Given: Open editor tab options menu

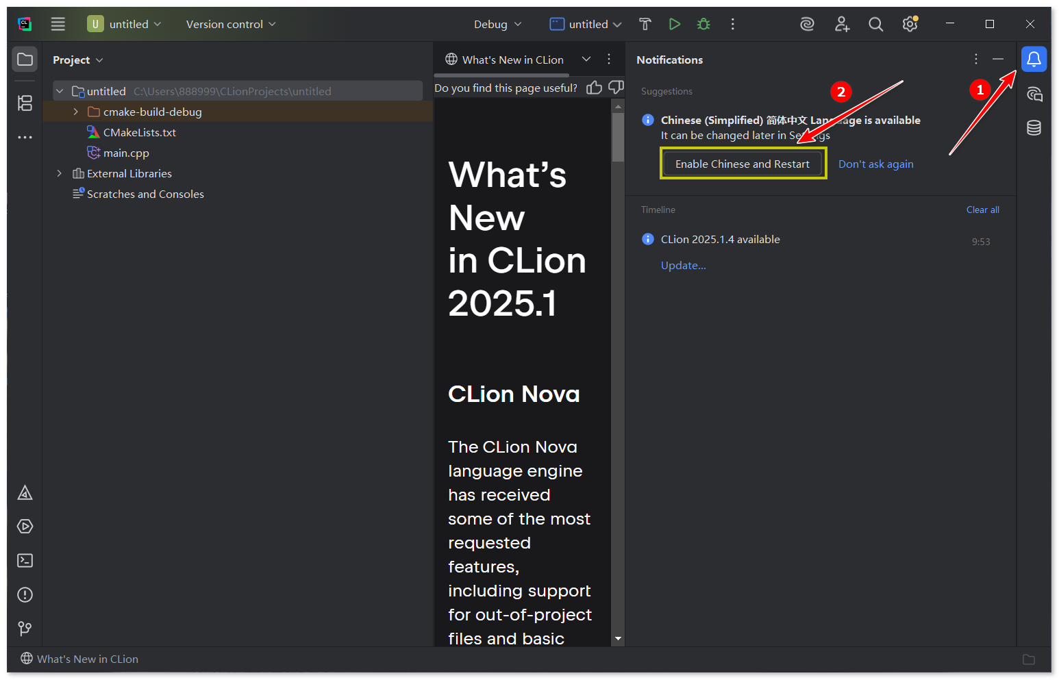Looking at the screenshot, I should (x=609, y=60).
